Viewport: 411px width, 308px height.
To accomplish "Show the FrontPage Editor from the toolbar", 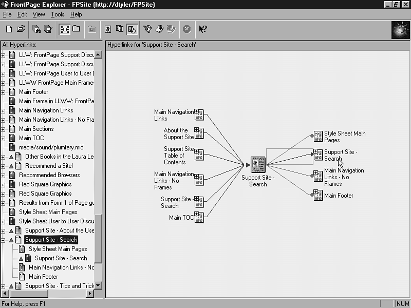I will coord(147,29).
